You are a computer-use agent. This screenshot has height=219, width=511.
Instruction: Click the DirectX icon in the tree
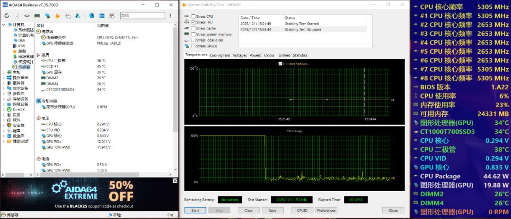(8, 109)
